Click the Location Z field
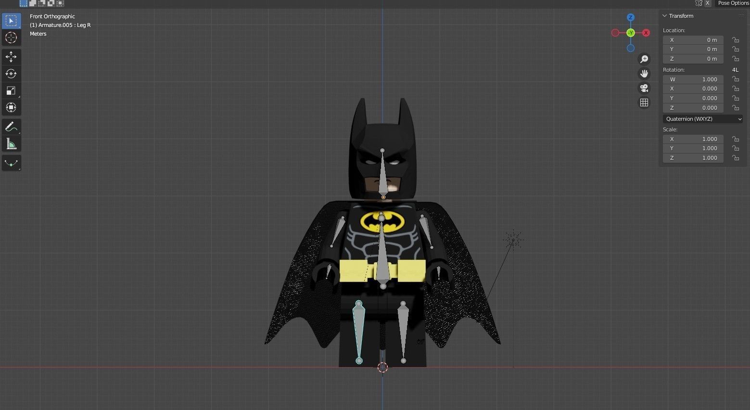Screen dimensions: 750x410 pos(693,59)
